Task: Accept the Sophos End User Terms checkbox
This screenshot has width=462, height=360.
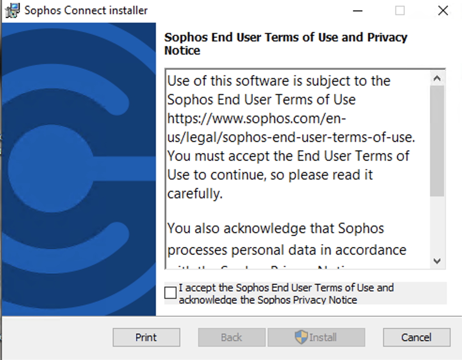Action: coord(170,293)
